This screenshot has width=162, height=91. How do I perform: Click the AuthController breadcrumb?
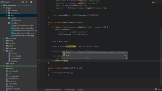point(70,90)
